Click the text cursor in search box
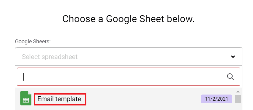This screenshot has height=110, width=253. point(24,77)
